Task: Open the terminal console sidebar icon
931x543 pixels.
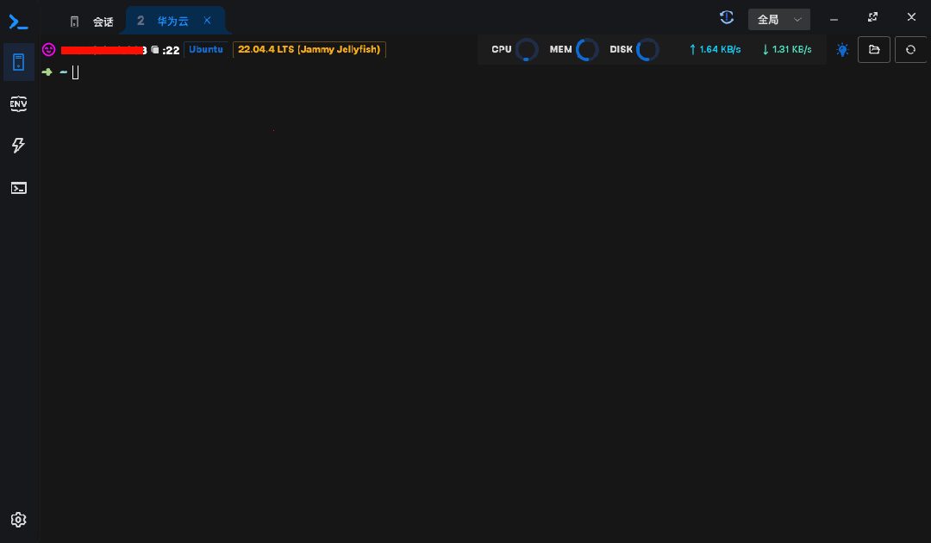Action: tap(18, 188)
